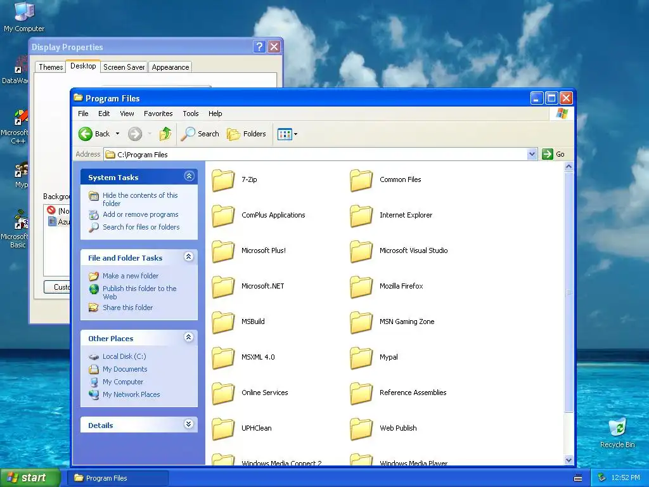
Task: Select the Microsoft Plus! folder icon
Action: [x=224, y=251]
